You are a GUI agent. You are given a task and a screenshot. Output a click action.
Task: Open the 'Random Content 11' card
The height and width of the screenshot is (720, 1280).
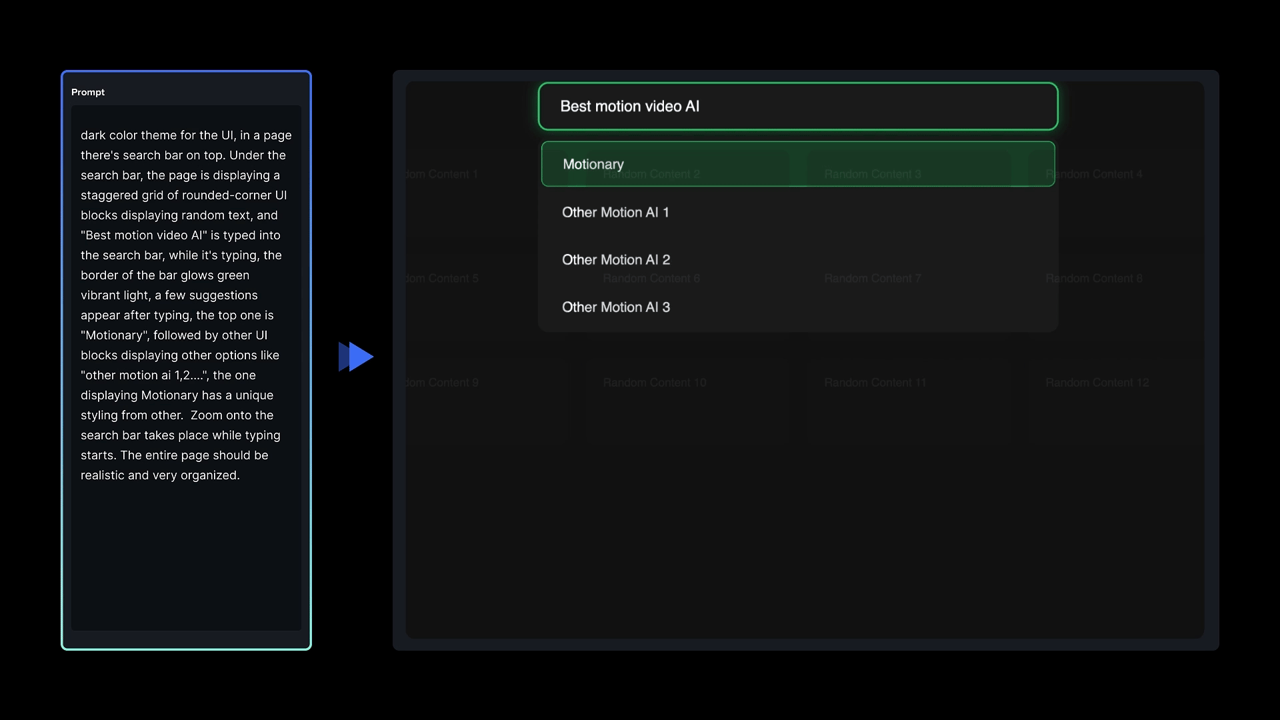875,383
